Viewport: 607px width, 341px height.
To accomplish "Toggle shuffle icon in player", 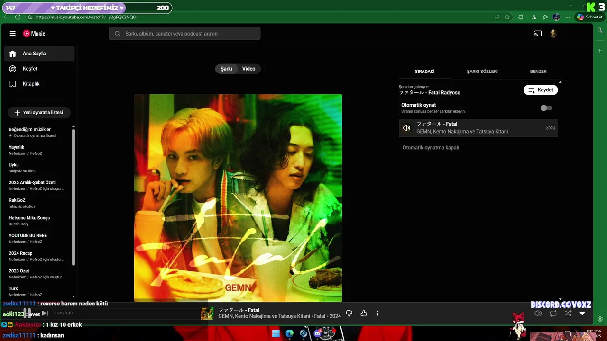I will click(x=568, y=313).
